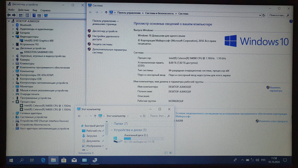Screen dimensions: 298x168
Task: Click the refresh icon in the System address bar
Action: tap(264, 15)
